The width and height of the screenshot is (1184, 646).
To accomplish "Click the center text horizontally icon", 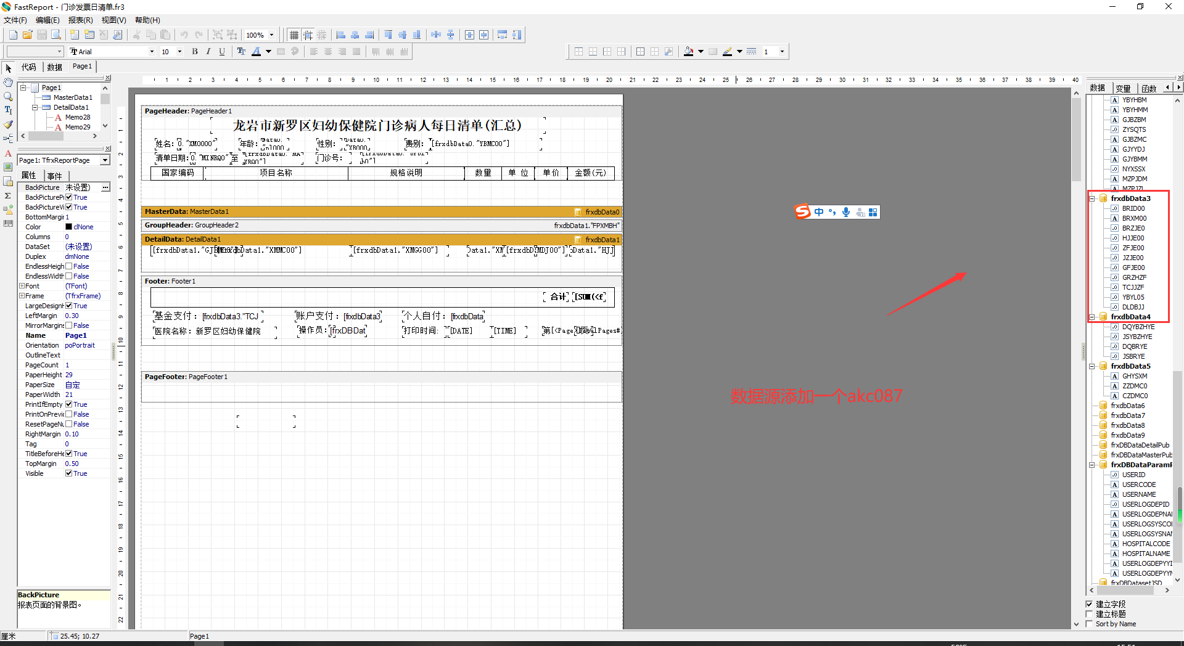I will (x=328, y=52).
